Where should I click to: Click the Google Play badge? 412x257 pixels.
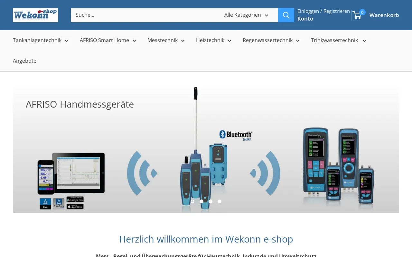point(75,199)
